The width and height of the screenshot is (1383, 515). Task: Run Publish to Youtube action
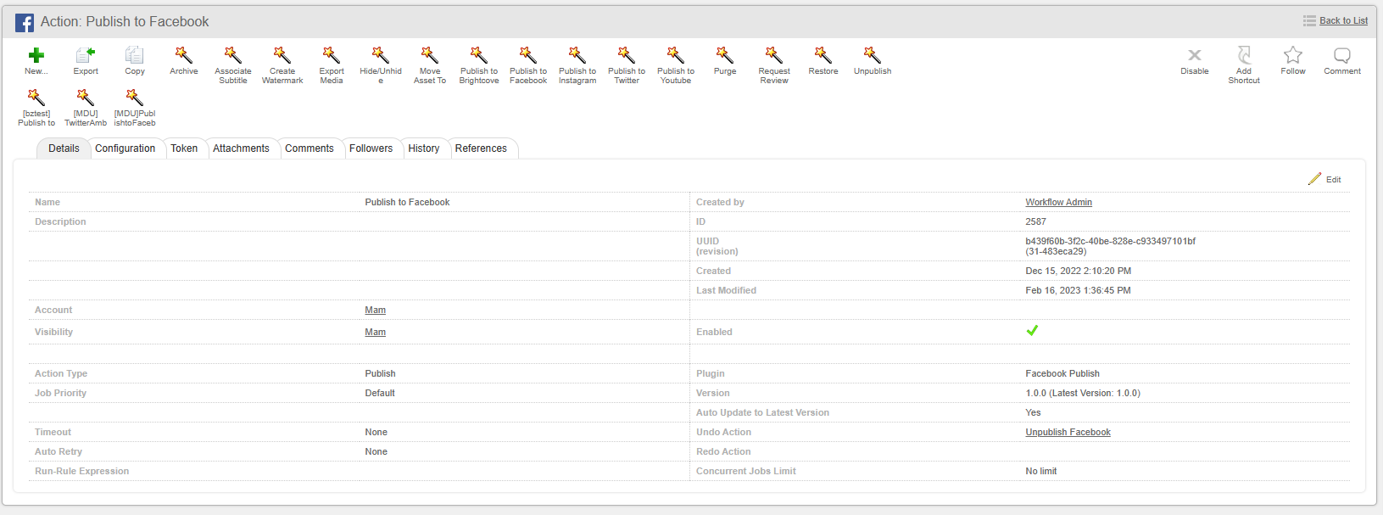click(x=676, y=55)
